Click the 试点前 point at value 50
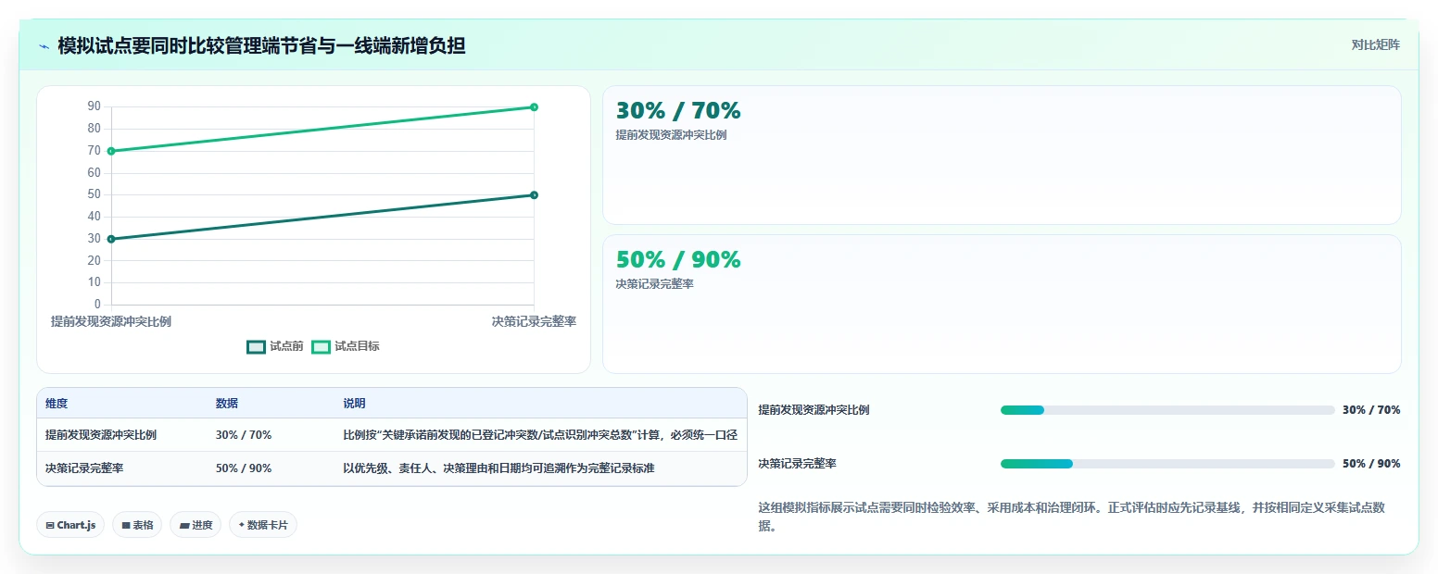1438x574 pixels. pyautogui.click(x=534, y=194)
